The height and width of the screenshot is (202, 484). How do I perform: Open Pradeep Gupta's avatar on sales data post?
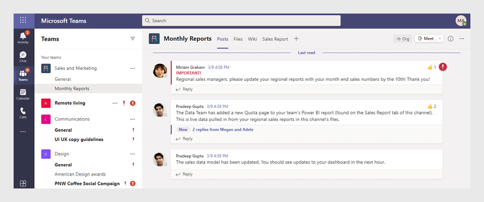[160, 160]
